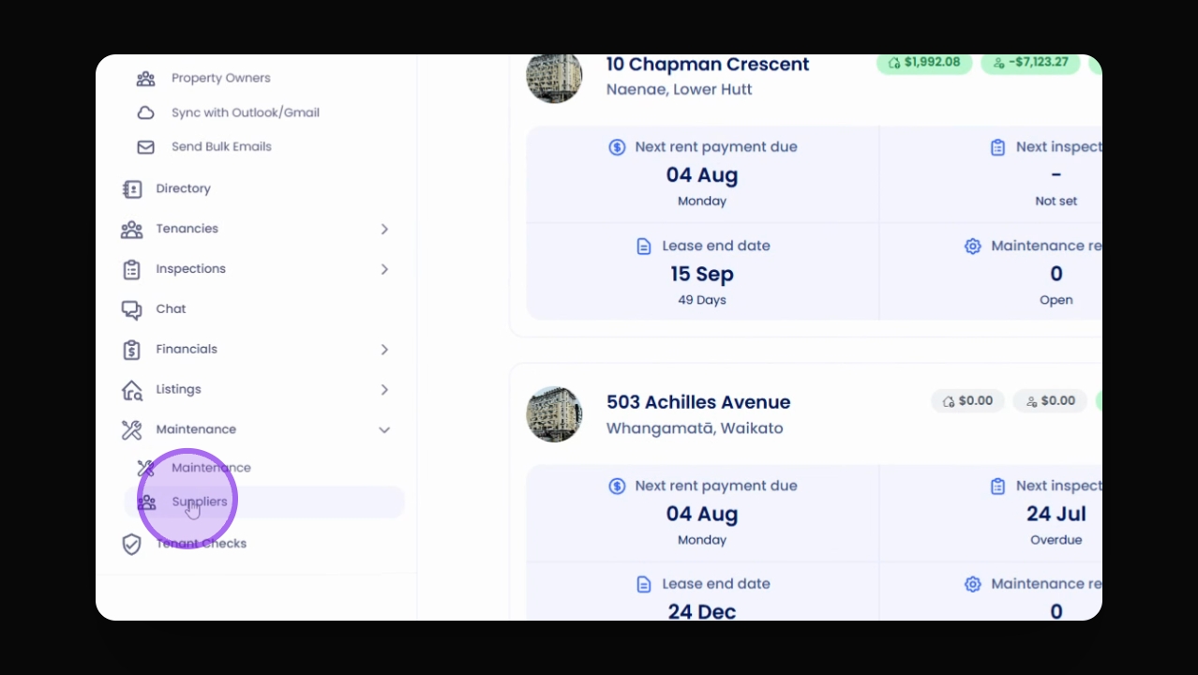Image resolution: width=1198 pixels, height=675 pixels.
Task: Open 10 Chapman Crescent property thumbnail
Action: (554, 77)
